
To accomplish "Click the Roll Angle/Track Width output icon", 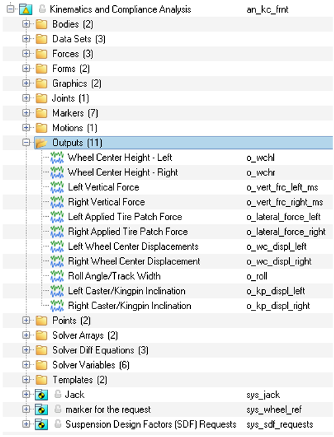I will pyautogui.click(x=57, y=276).
